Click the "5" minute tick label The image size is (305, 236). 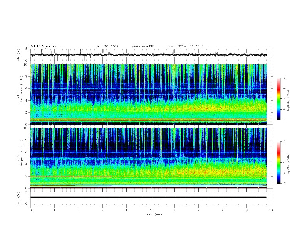151,210
